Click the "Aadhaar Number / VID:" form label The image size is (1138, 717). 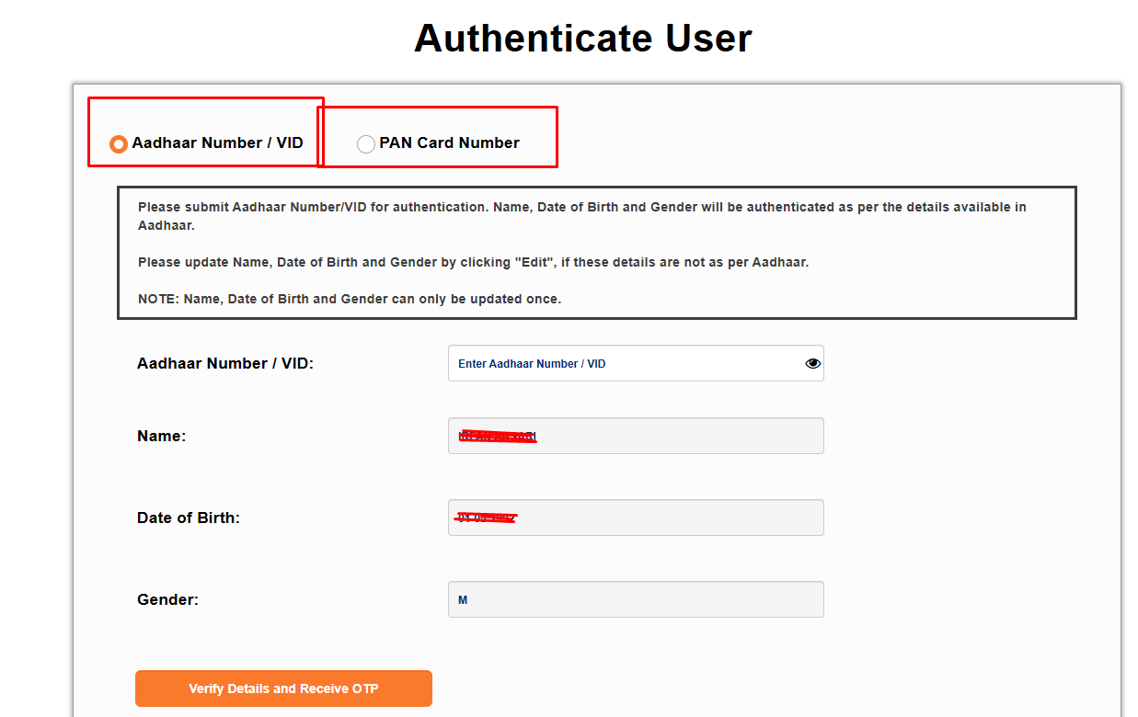(x=225, y=363)
